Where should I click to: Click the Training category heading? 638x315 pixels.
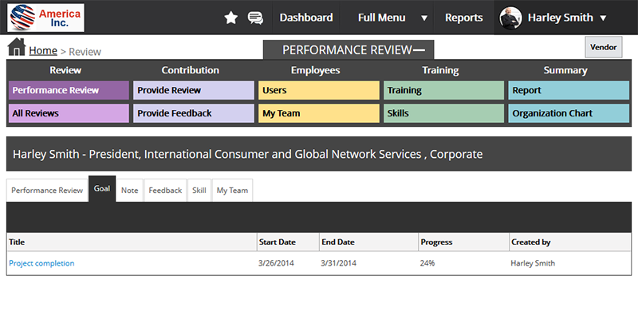point(440,70)
